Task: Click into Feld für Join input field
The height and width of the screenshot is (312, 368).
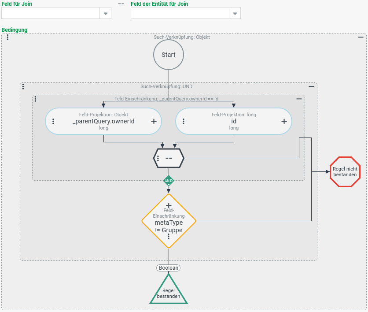Action: [x=51, y=13]
